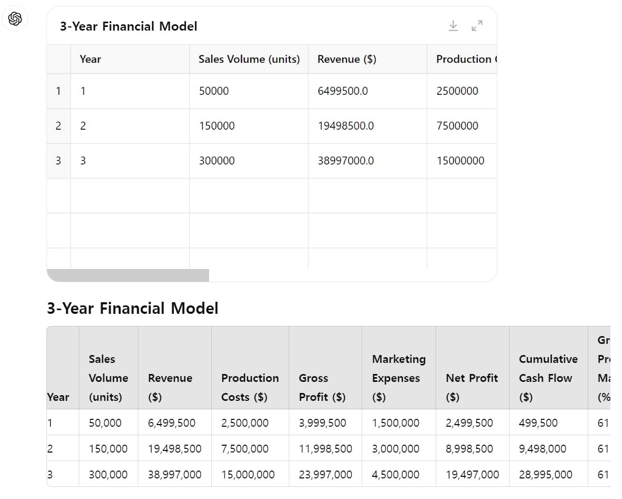Click the cell containing 6499500.0
Viewport: 622px width, 499px height.
343,91
